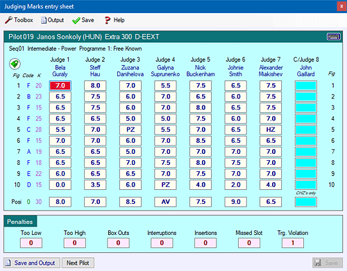Click the greyed Save floppy-disk button
The image size is (347, 271).
point(328,263)
